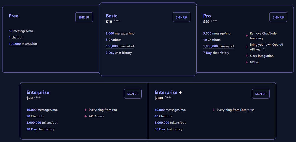Click the underlined 500,000 tokens/bot text
The height and width of the screenshot is (142, 296).
tap(120, 47)
